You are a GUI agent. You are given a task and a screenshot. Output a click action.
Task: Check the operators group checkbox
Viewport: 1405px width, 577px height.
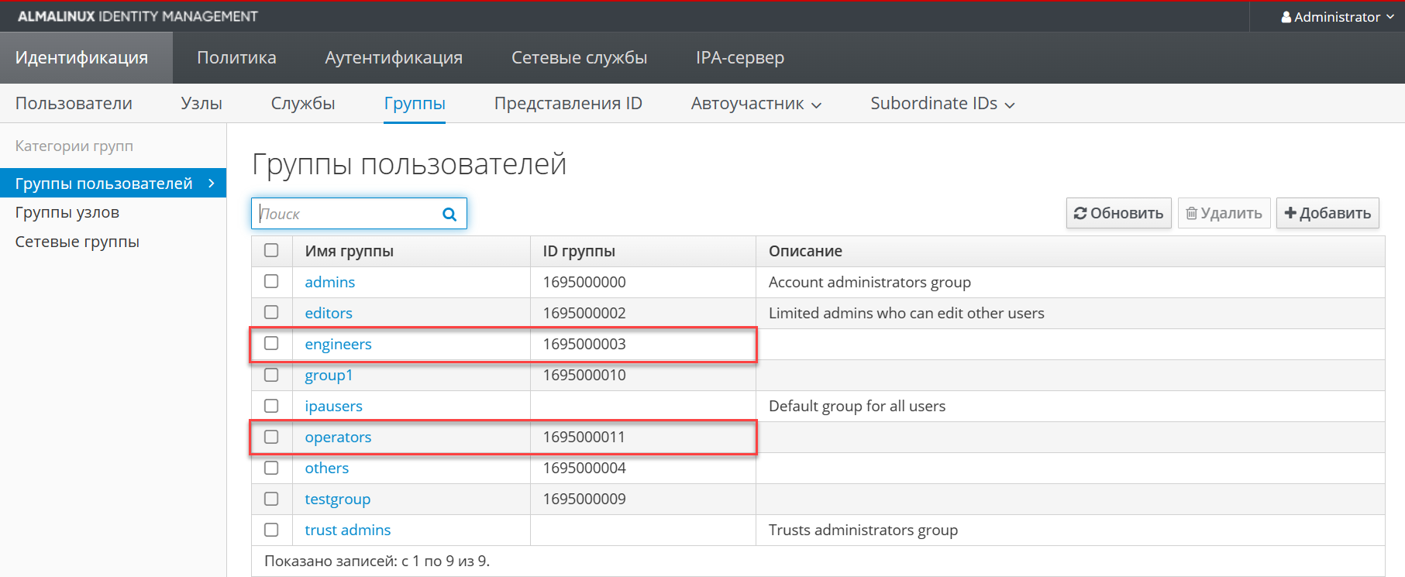click(271, 437)
